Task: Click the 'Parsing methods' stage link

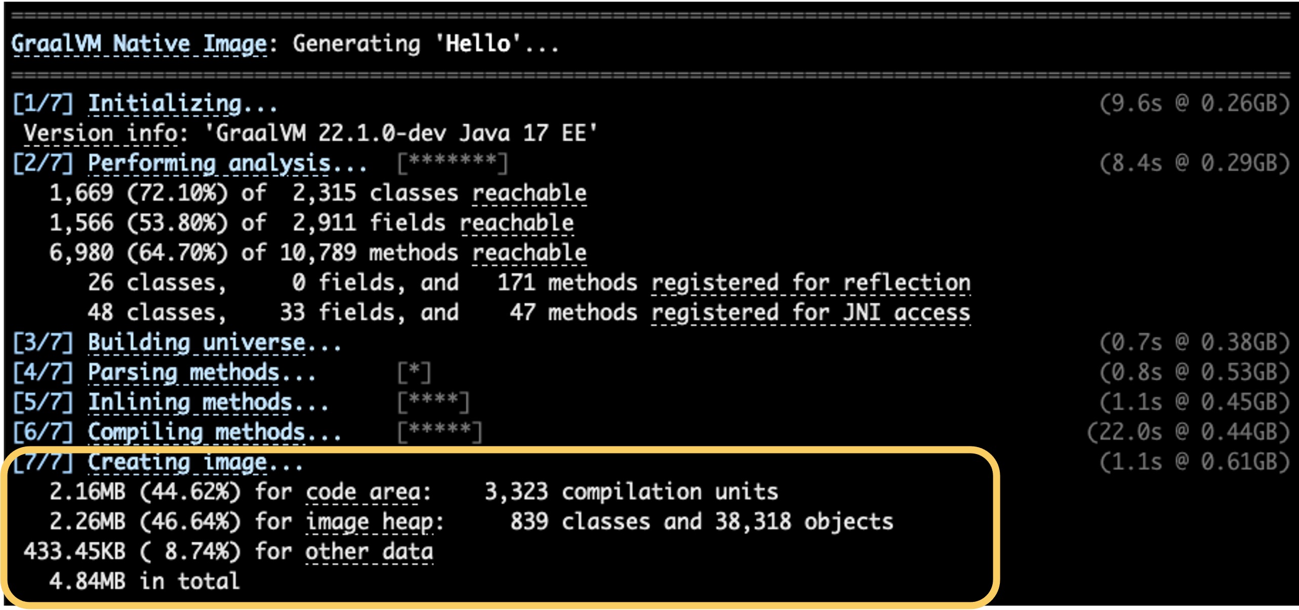Action: (x=183, y=373)
